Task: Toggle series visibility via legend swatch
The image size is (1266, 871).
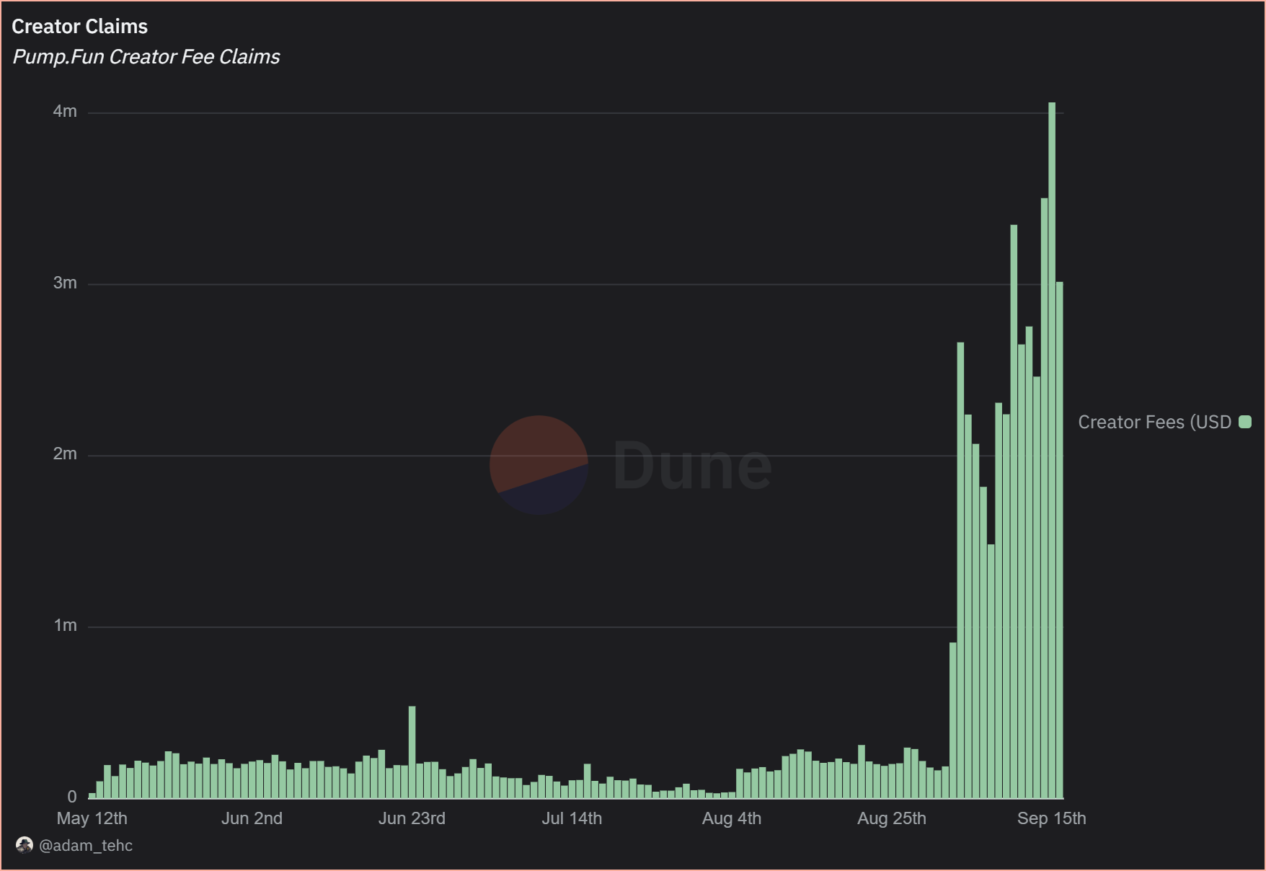Action: pos(1244,422)
